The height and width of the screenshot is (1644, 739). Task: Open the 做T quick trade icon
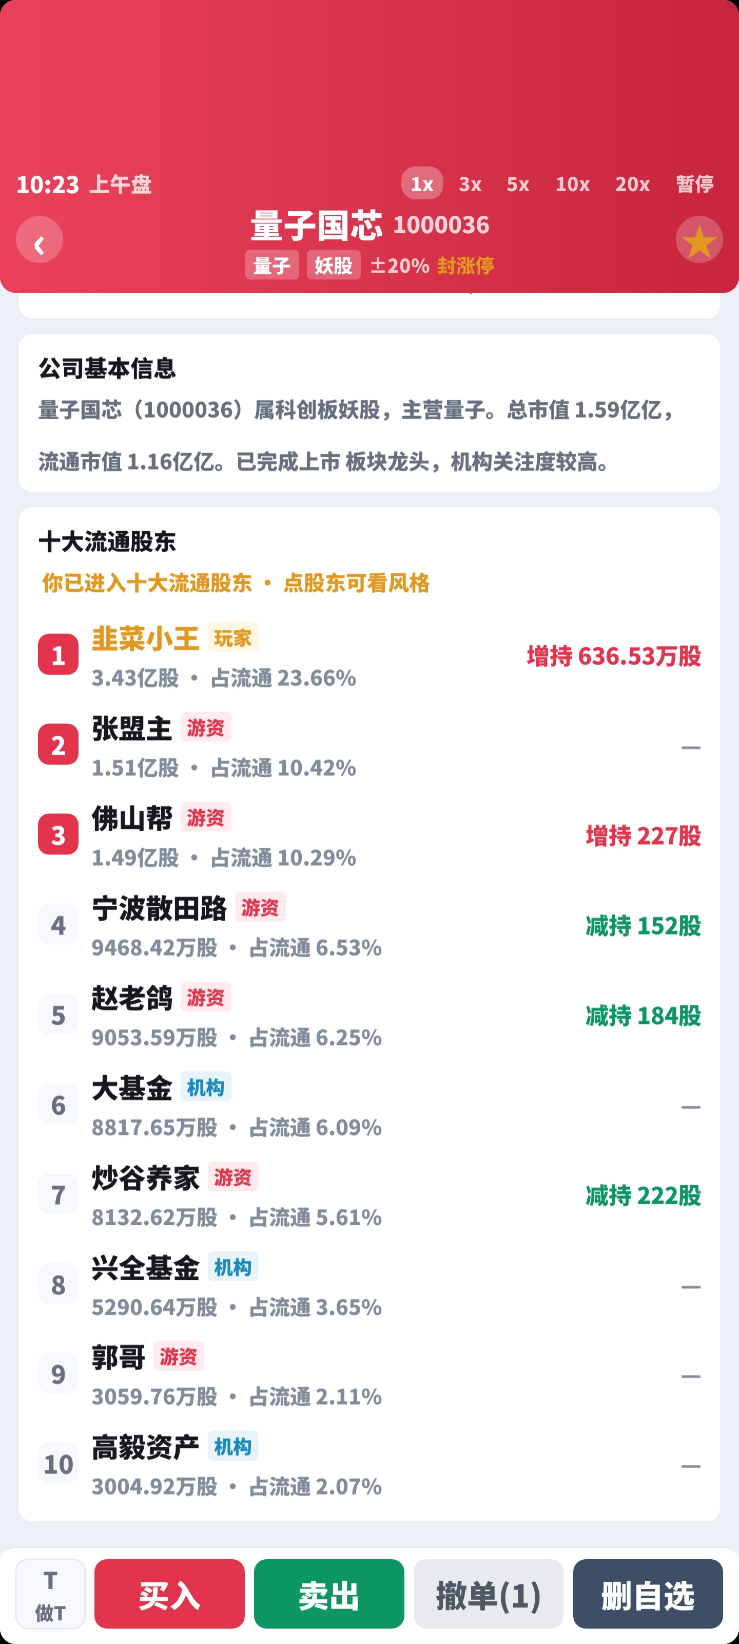[50, 1594]
